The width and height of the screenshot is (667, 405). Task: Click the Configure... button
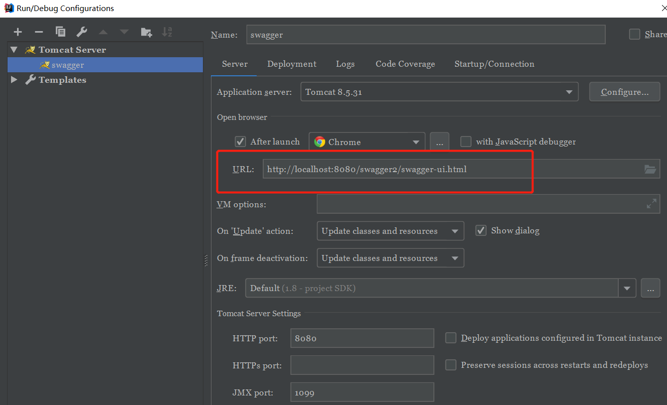624,92
